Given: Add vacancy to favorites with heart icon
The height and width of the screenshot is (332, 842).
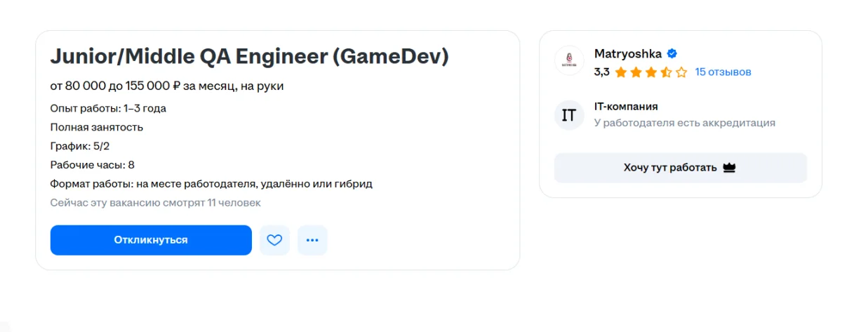Looking at the screenshot, I should (274, 240).
